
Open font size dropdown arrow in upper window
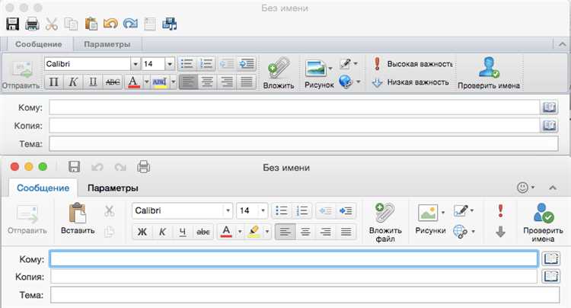click(170, 64)
